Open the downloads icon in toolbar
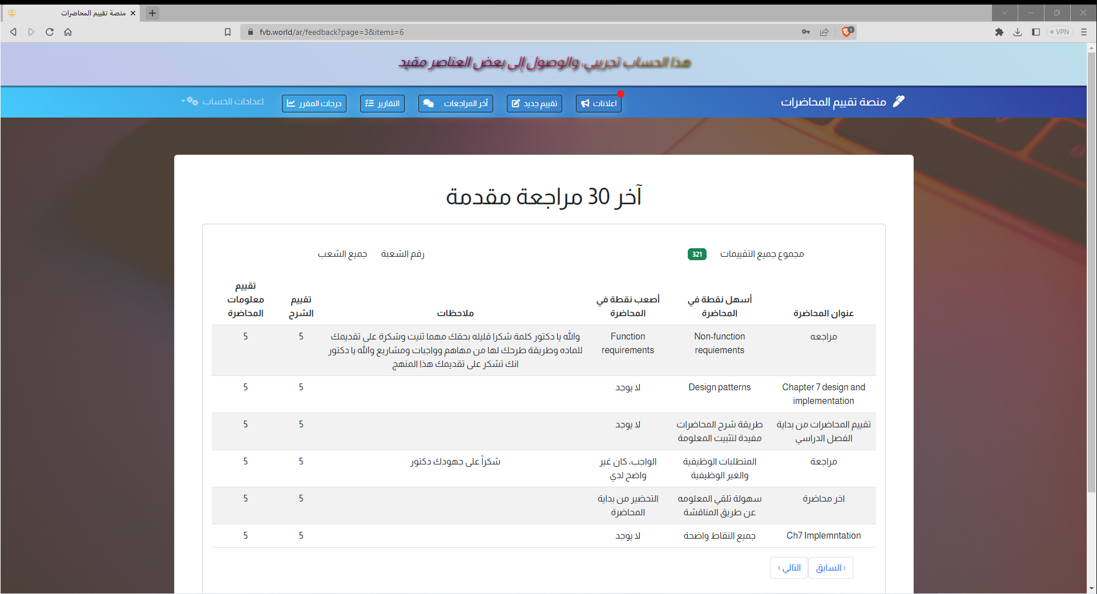Viewport: 1097px width, 594px height. (x=1017, y=32)
